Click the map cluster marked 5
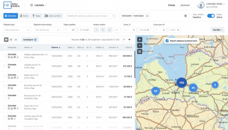This screenshot has width=228, height=130. pyautogui.click(x=215, y=85)
